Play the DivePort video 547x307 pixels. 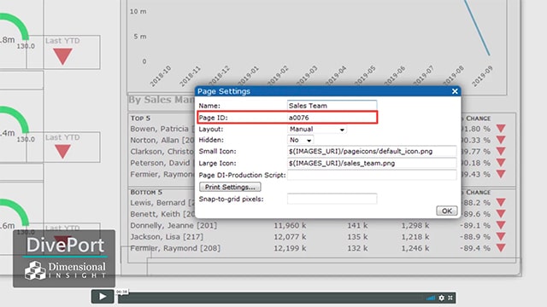tap(103, 297)
